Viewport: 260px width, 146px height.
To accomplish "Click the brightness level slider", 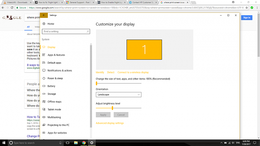I will pyautogui.click(x=119, y=108).
